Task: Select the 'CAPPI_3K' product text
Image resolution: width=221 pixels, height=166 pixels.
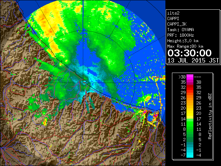Action: tap(177, 24)
